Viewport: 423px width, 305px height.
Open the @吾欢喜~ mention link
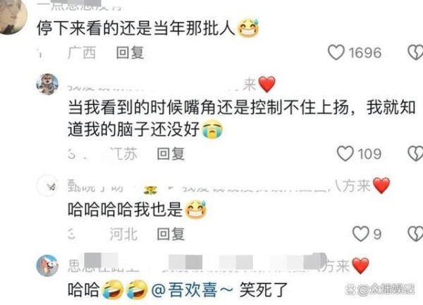click(x=192, y=290)
